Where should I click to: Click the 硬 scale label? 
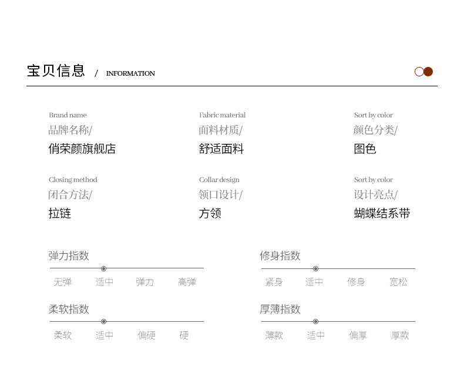pos(184,335)
